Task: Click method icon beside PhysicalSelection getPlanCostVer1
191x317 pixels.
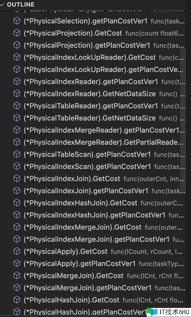Action: click(17, 21)
